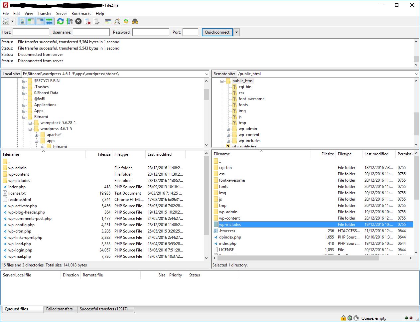
Task: Open the Quickconnect history dropdown
Action: point(236,32)
